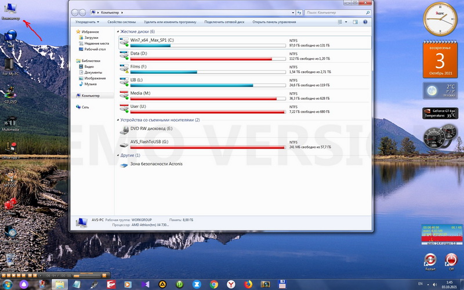The height and width of the screenshot is (290, 464).
Task: Open Explorer help question mark icon
Action: pos(365,22)
